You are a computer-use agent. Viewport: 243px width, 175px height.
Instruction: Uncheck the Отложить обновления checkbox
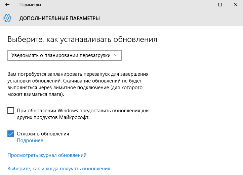(x=11, y=134)
